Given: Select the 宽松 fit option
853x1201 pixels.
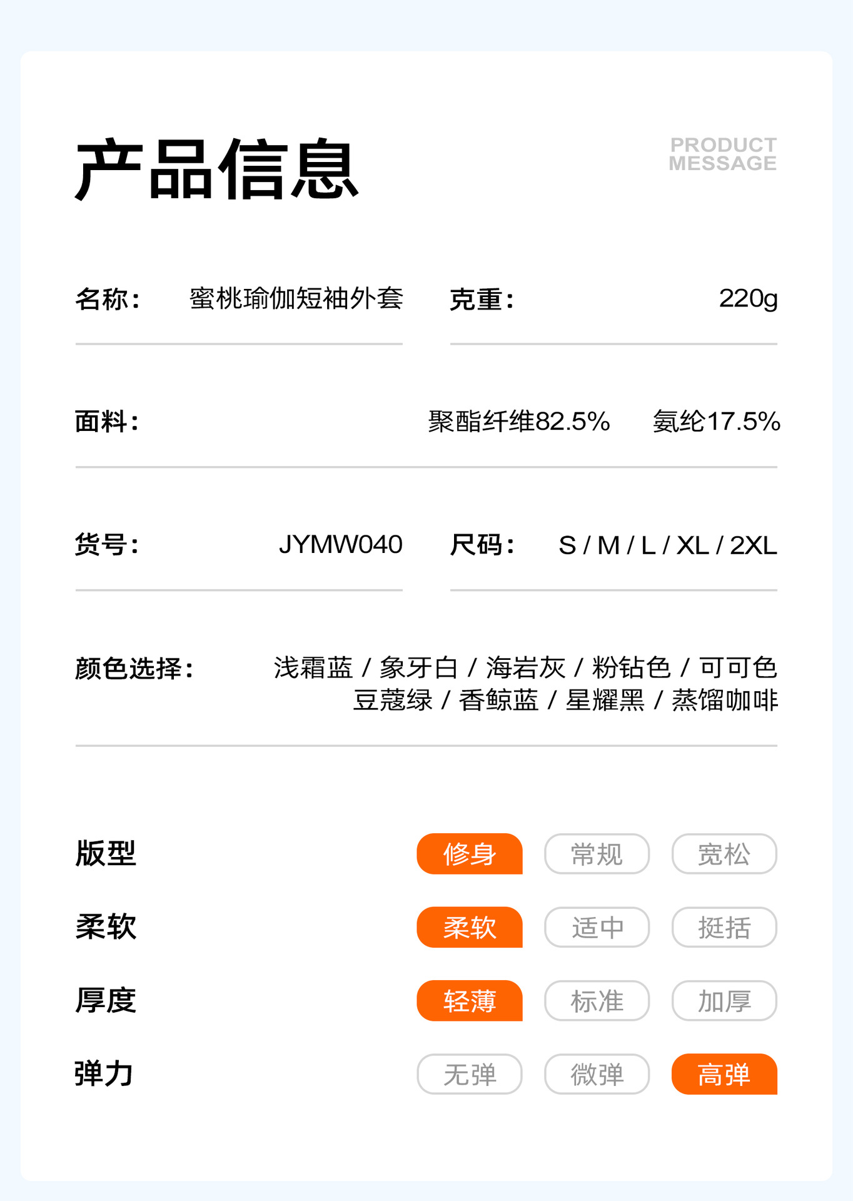Looking at the screenshot, I should click(724, 854).
